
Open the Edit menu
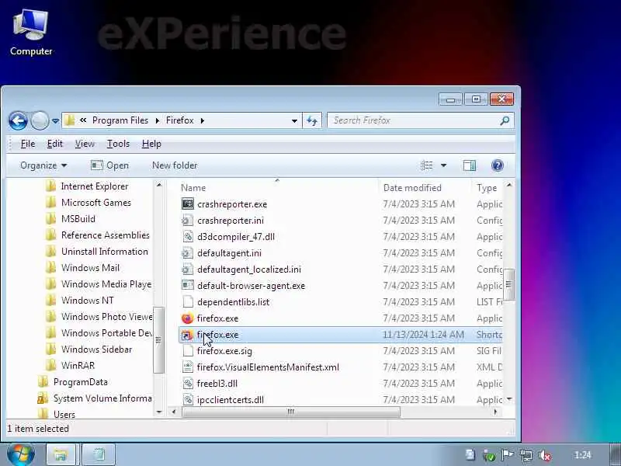click(x=54, y=144)
